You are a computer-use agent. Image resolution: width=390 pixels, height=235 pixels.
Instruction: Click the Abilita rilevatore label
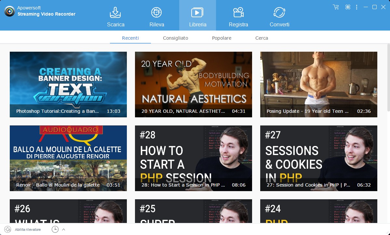(x=28, y=229)
